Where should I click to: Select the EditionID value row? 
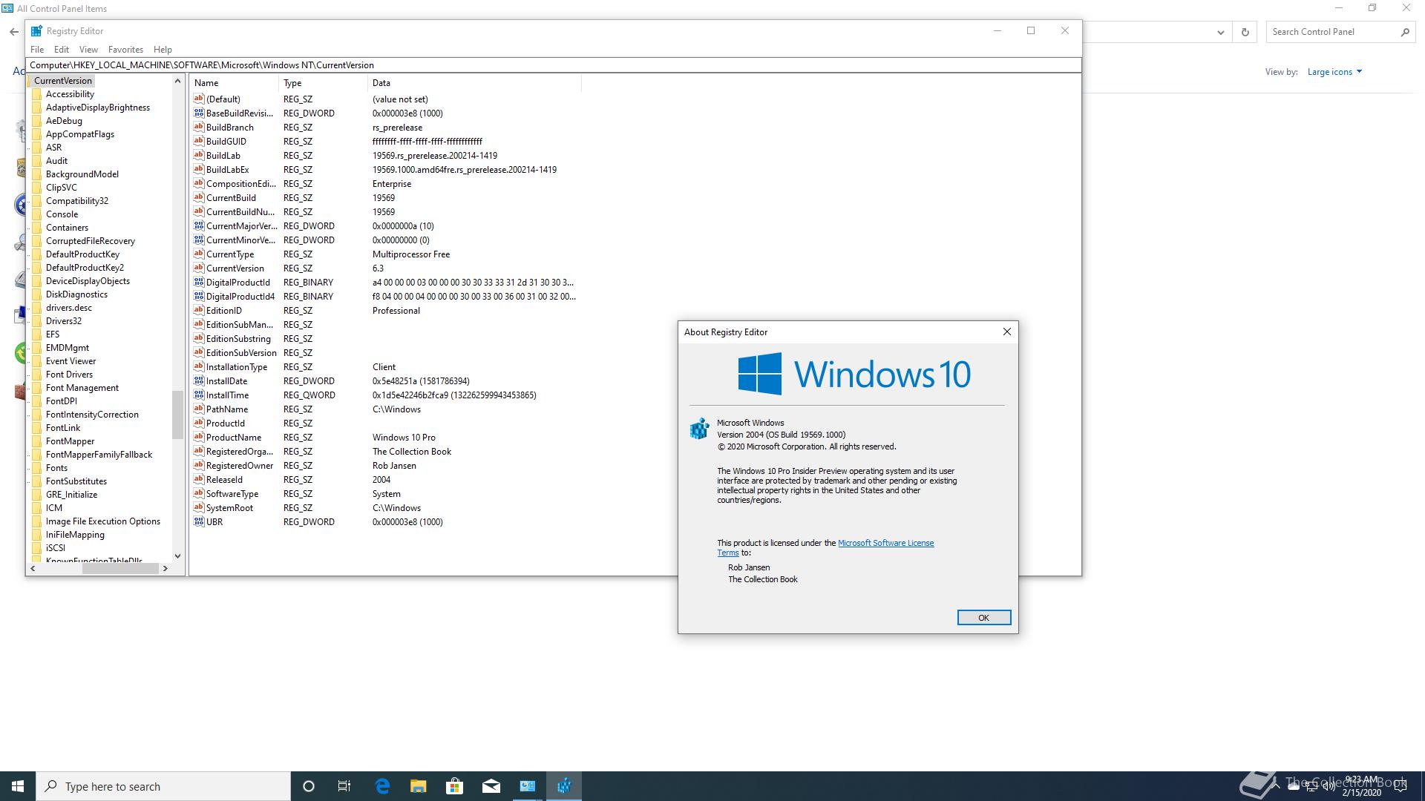coord(386,310)
